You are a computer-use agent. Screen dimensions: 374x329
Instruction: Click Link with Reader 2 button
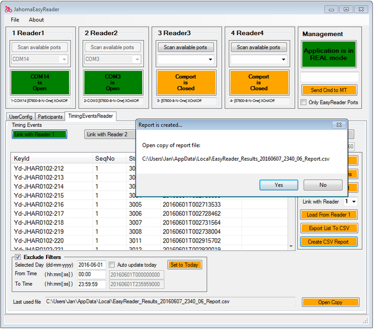(x=110, y=135)
